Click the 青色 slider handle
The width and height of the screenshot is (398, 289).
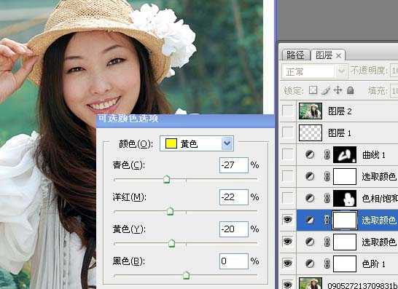166,179
